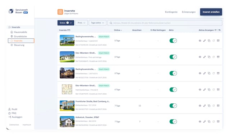Image resolution: width=230 pixels, height=136 pixels.
Task: Edit the Kolkstück, Daaden listing
Action: (204, 122)
